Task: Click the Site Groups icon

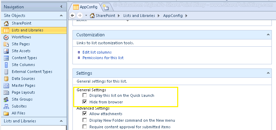Action: click(x=6, y=100)
